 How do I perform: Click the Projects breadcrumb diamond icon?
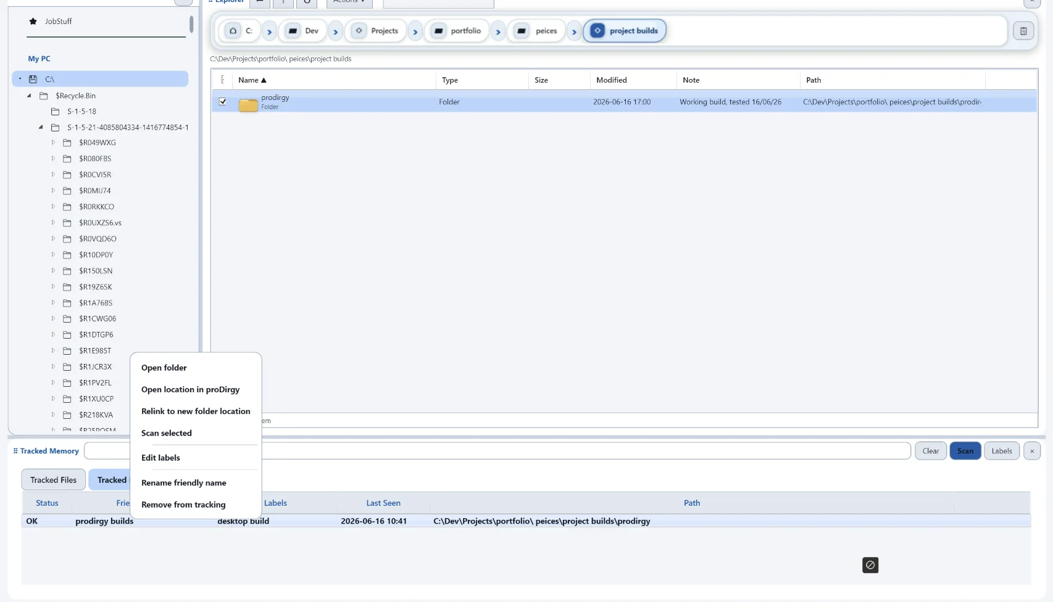click(359, 30)
